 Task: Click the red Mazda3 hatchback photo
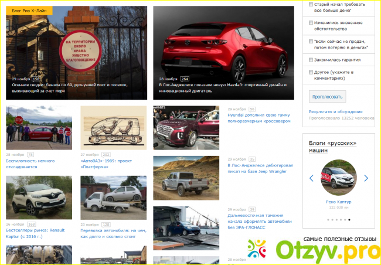coord(223,53)
